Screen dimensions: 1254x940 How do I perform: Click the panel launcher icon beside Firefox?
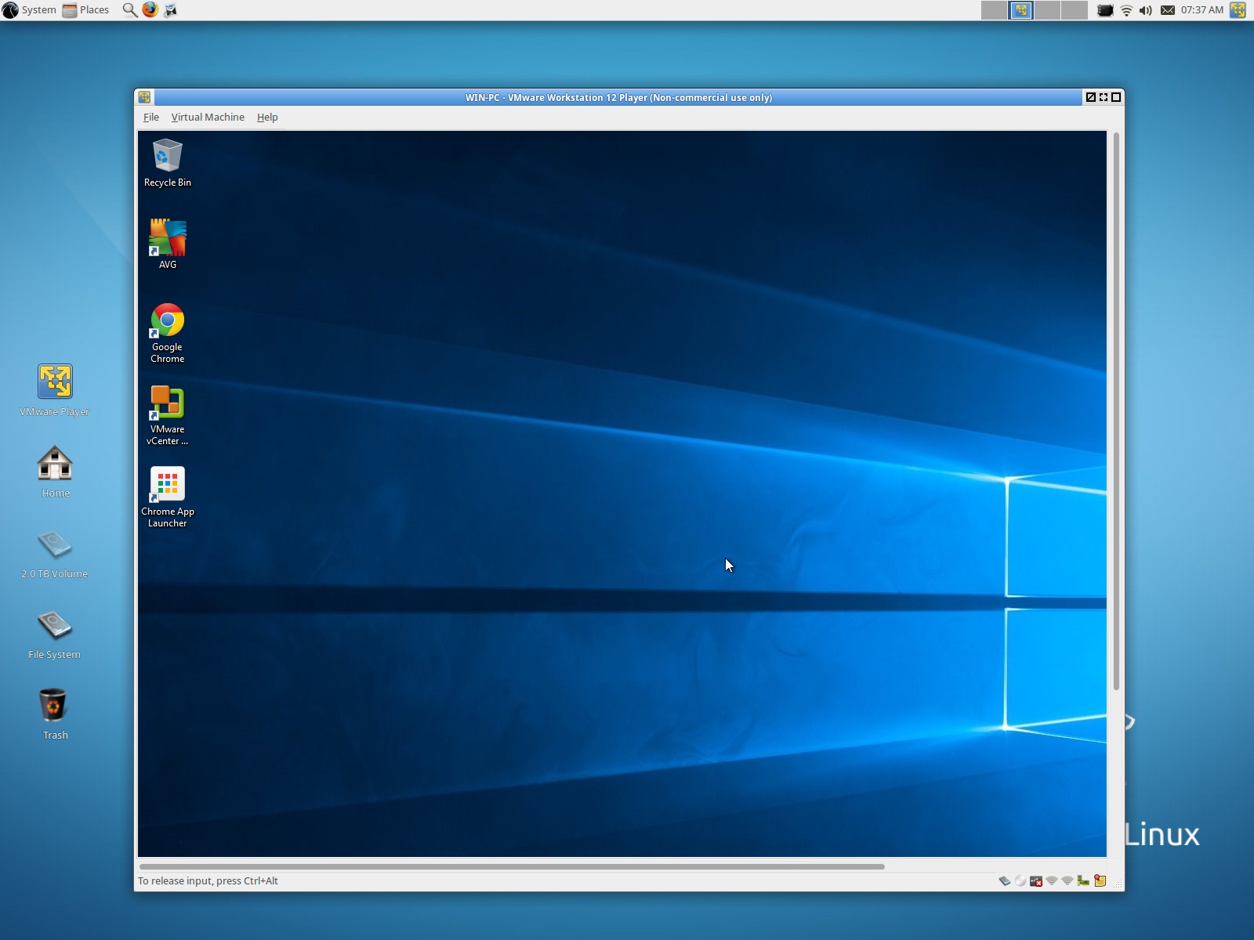pyautogui.click(x=170, y=10)
